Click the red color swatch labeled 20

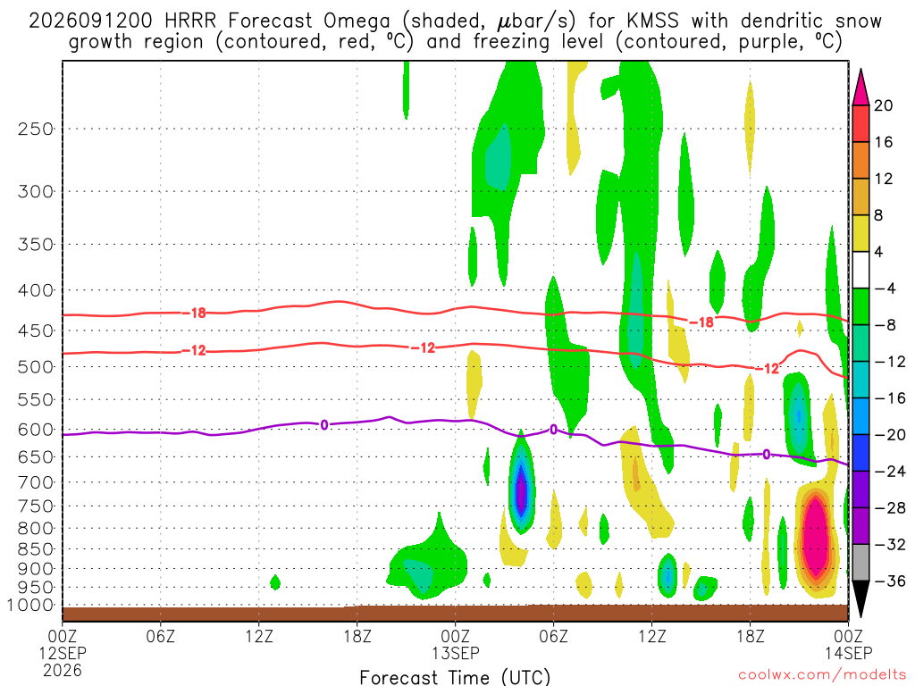tap(860, 123)
